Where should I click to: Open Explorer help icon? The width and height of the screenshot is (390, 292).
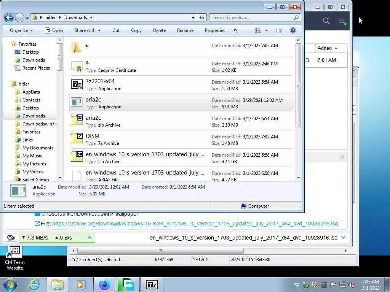[x=293, y=30]
